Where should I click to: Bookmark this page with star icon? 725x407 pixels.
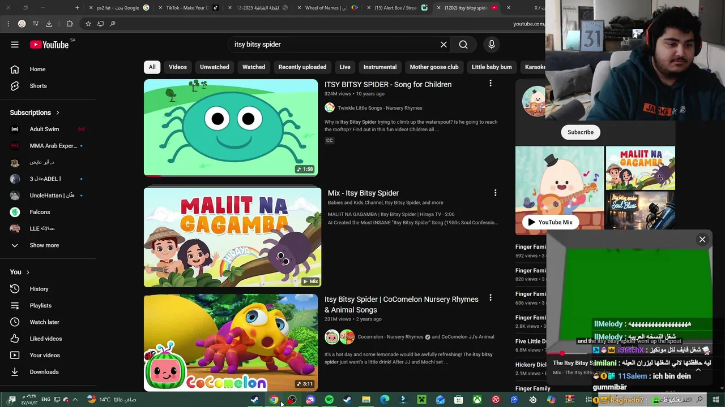88,24
